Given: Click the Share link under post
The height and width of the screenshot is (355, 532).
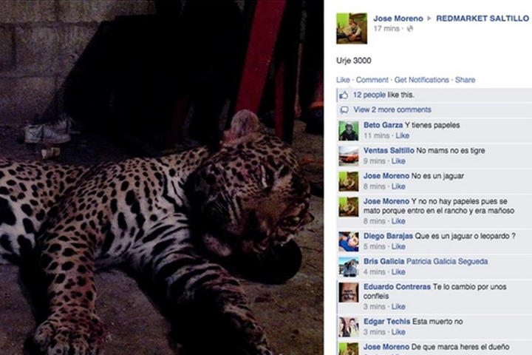Looking at the screenshot, I should click(465, 80).
